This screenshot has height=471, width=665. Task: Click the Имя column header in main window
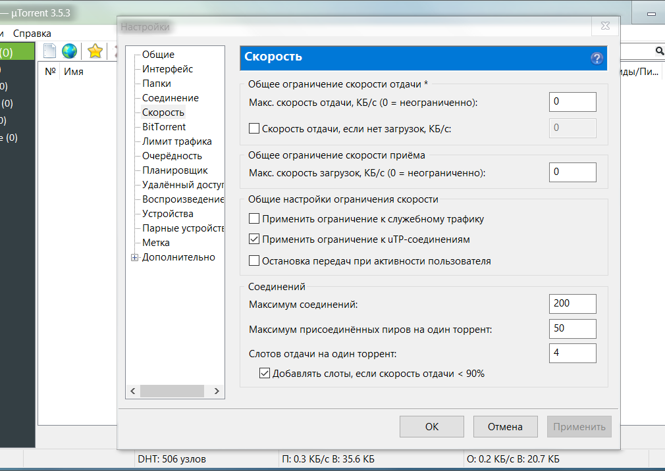pos(73,72)
